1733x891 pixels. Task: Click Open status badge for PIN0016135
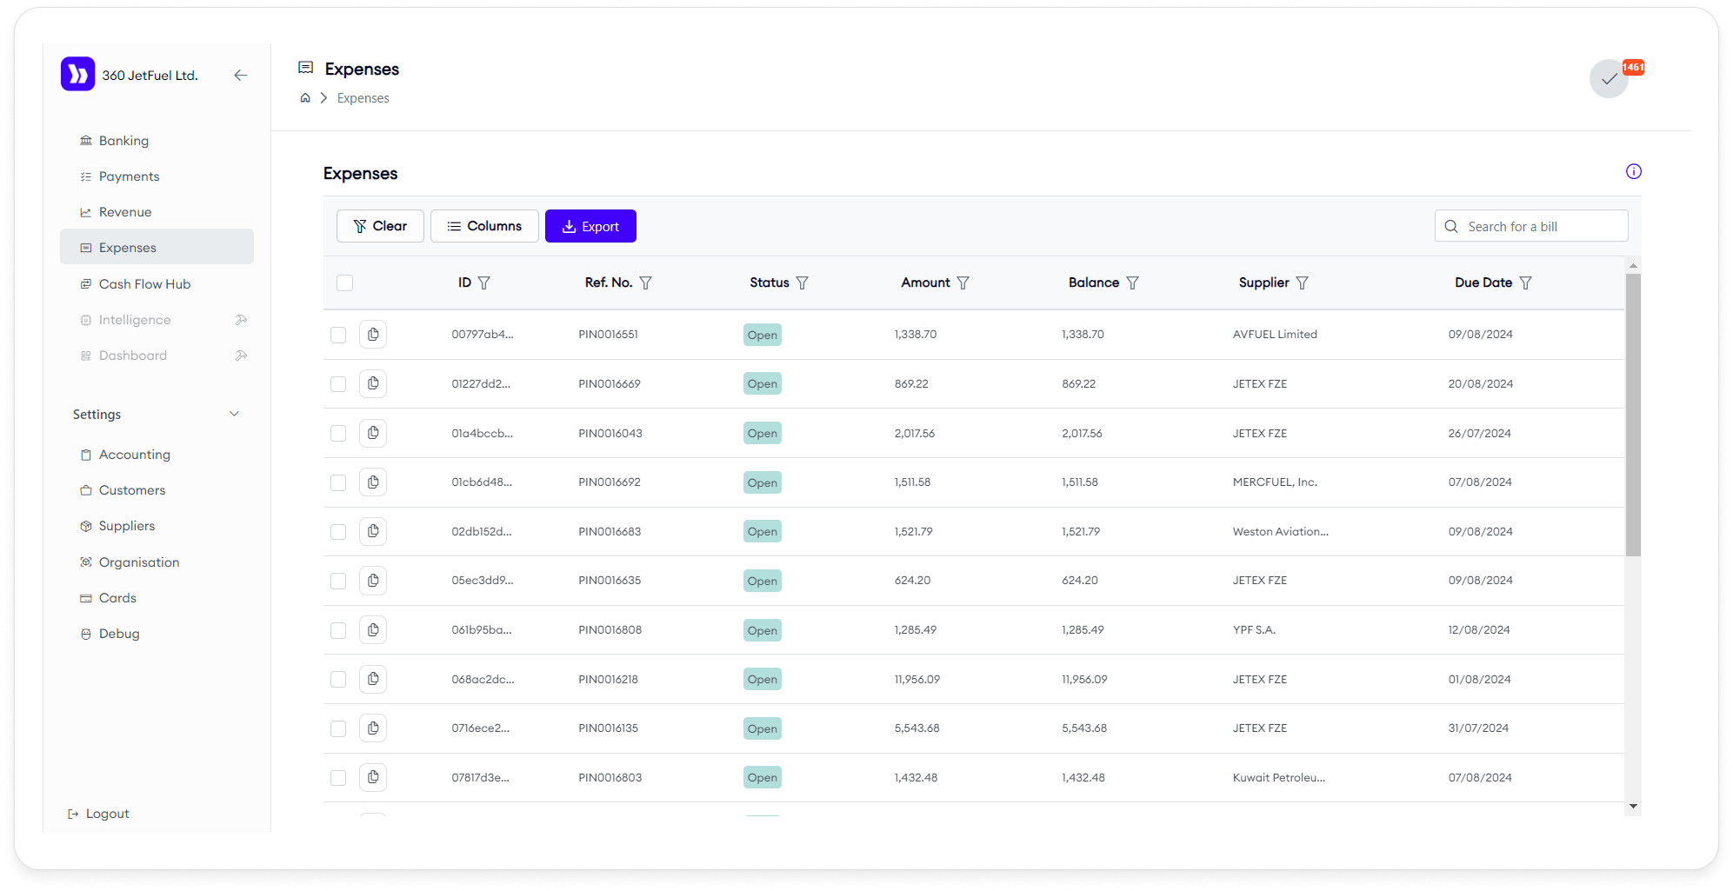click(763, 728)
